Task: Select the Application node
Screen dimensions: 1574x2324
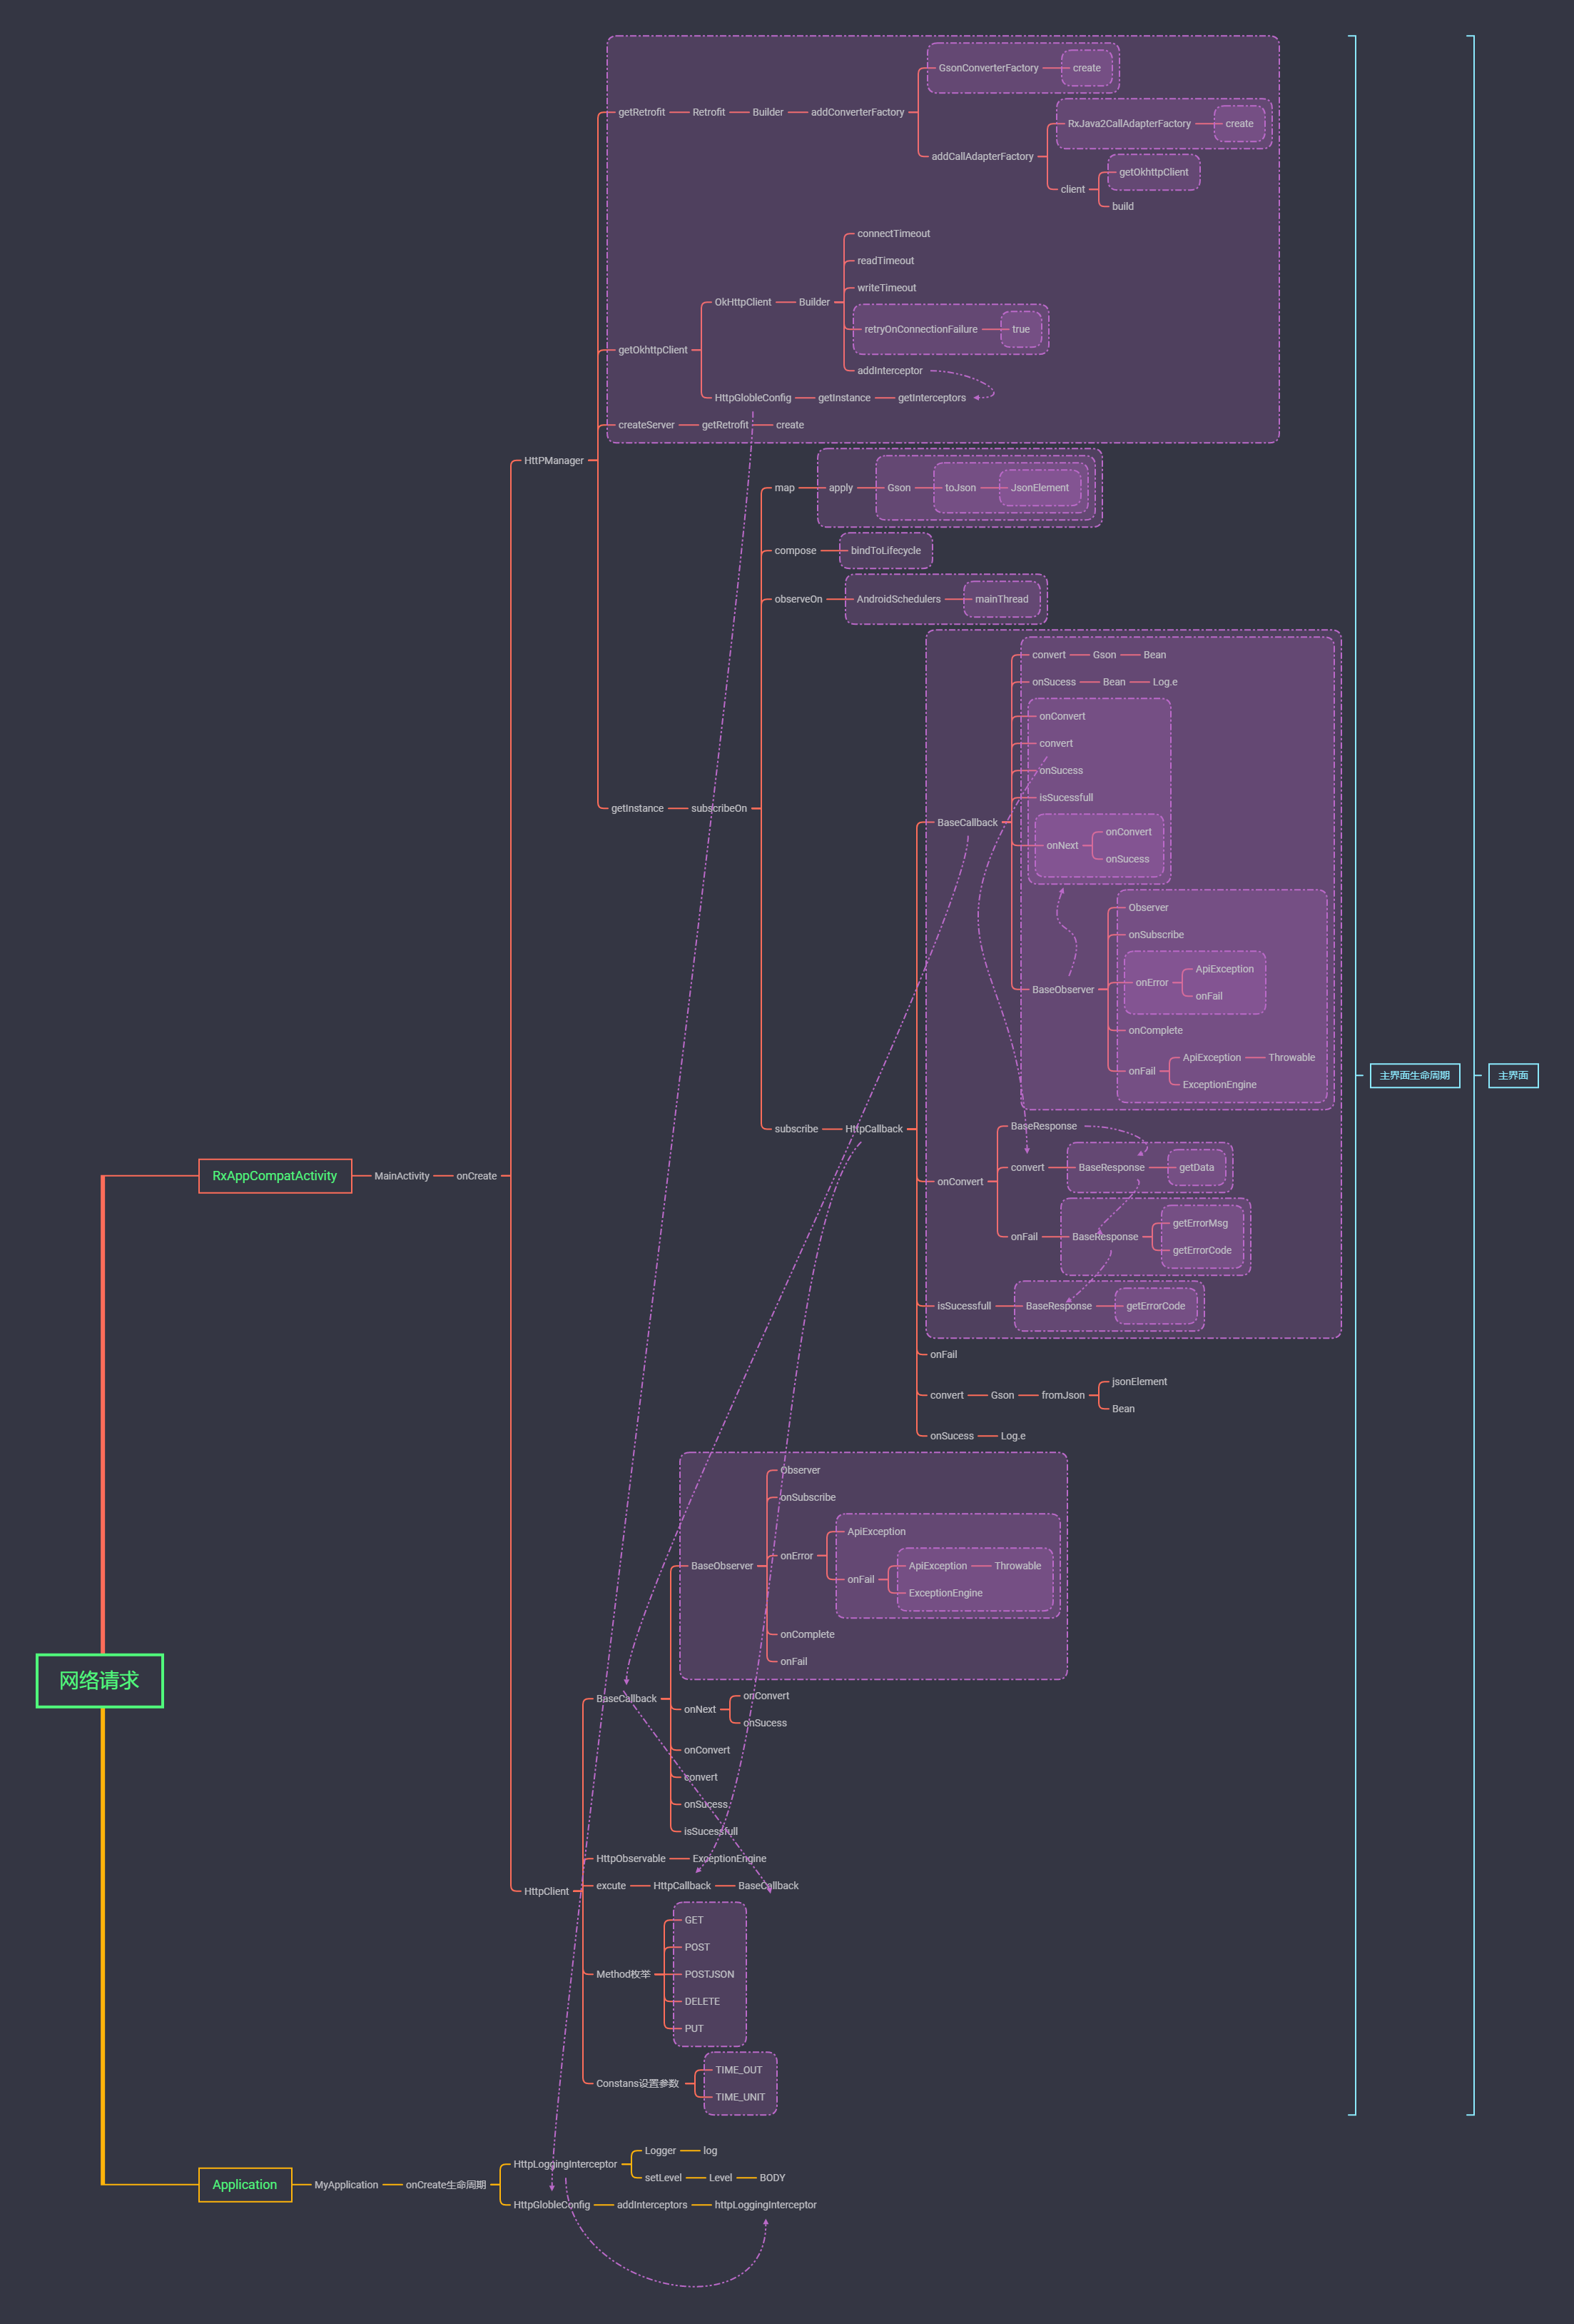Action: (x=245, y=2185)
